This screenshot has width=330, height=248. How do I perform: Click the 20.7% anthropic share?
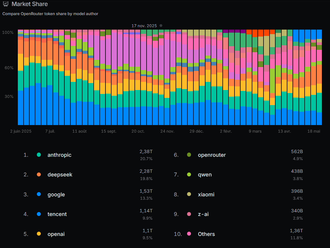pyautogui.click(x=146, y=159)
